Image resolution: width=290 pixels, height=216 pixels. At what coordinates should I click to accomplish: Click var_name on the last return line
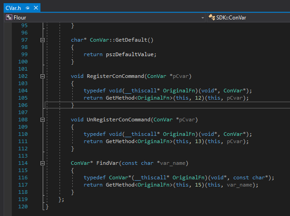coord(240,185)
